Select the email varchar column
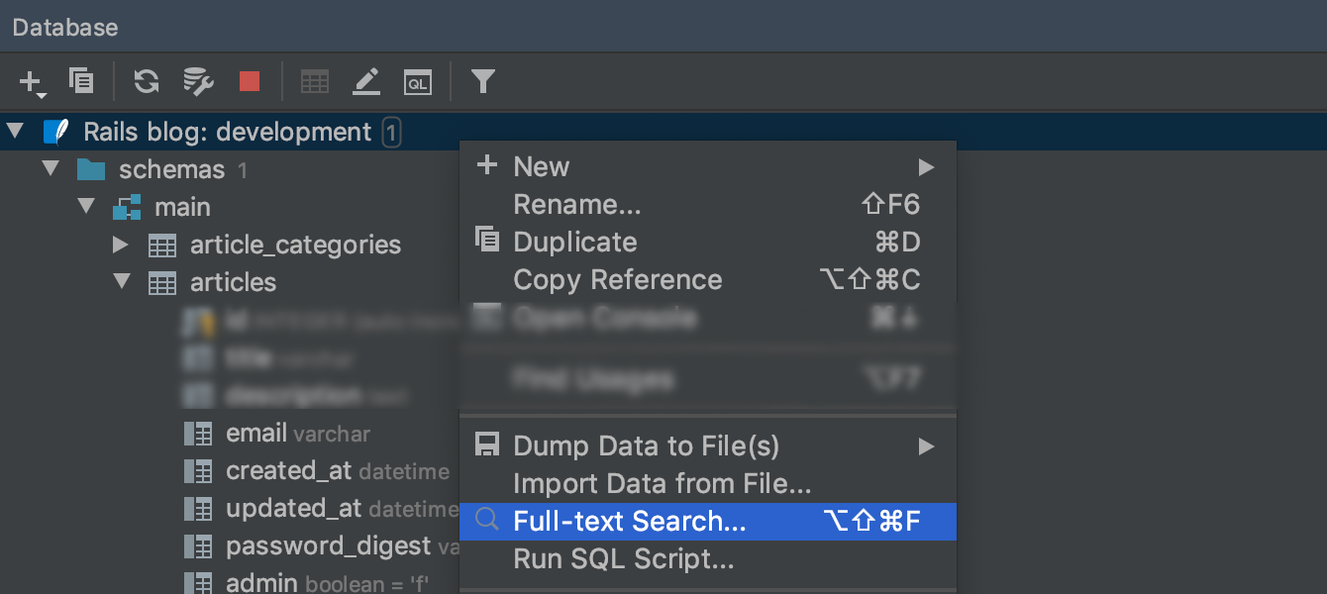The image size is (1327, 594). coord(297,434)
